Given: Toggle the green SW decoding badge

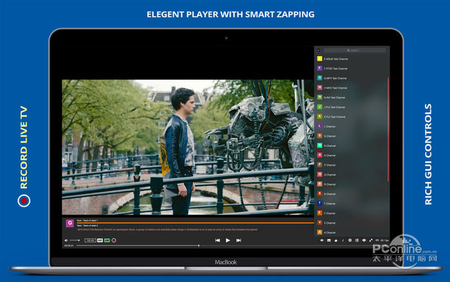Looking at the screenshot, I should pyautogui.click(x=107, y=240).
